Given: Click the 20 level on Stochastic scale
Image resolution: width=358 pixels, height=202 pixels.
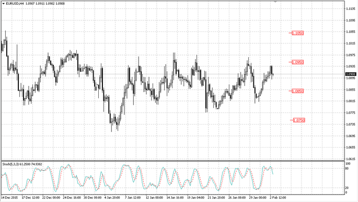Looking at the screenshot, I should (347, 188).
